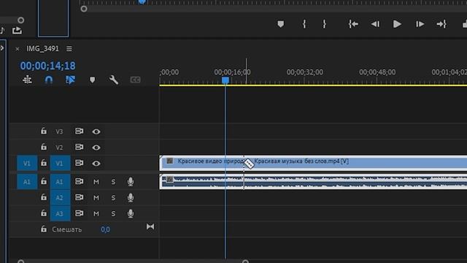This screenshot has width=467, height=263.
Task: Step forward one frame
Action: point(420,24)
